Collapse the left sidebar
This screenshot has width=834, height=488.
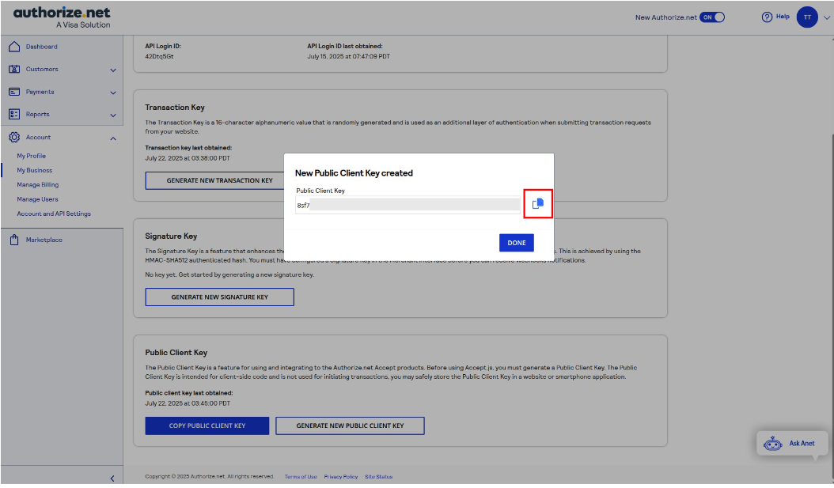coord(112,479)
